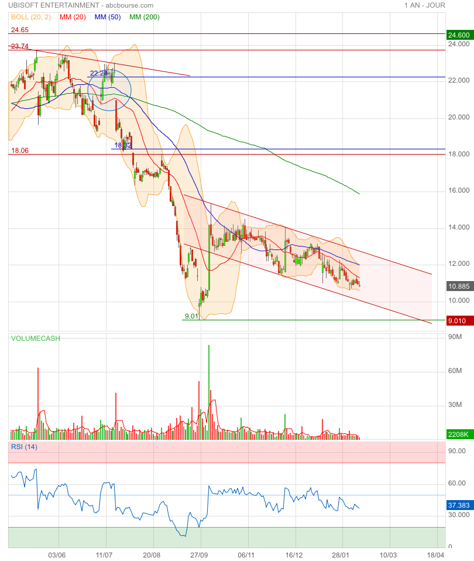Click the 11/07 date axis label
Image resolution: width=474 pixels, height=561 pixels.
pyautogui.click(x=104, y=555)
